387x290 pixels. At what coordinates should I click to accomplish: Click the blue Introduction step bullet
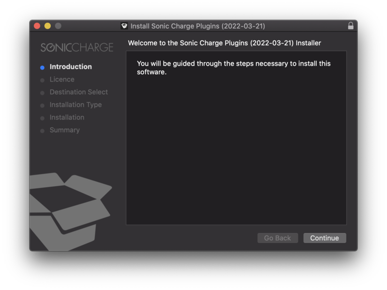[x=42, y=68]
